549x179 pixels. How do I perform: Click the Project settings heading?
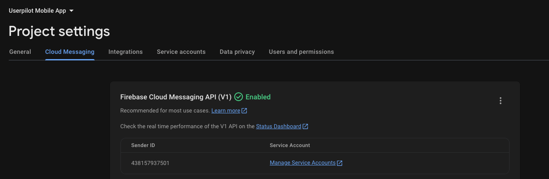(x=59, y=31)
